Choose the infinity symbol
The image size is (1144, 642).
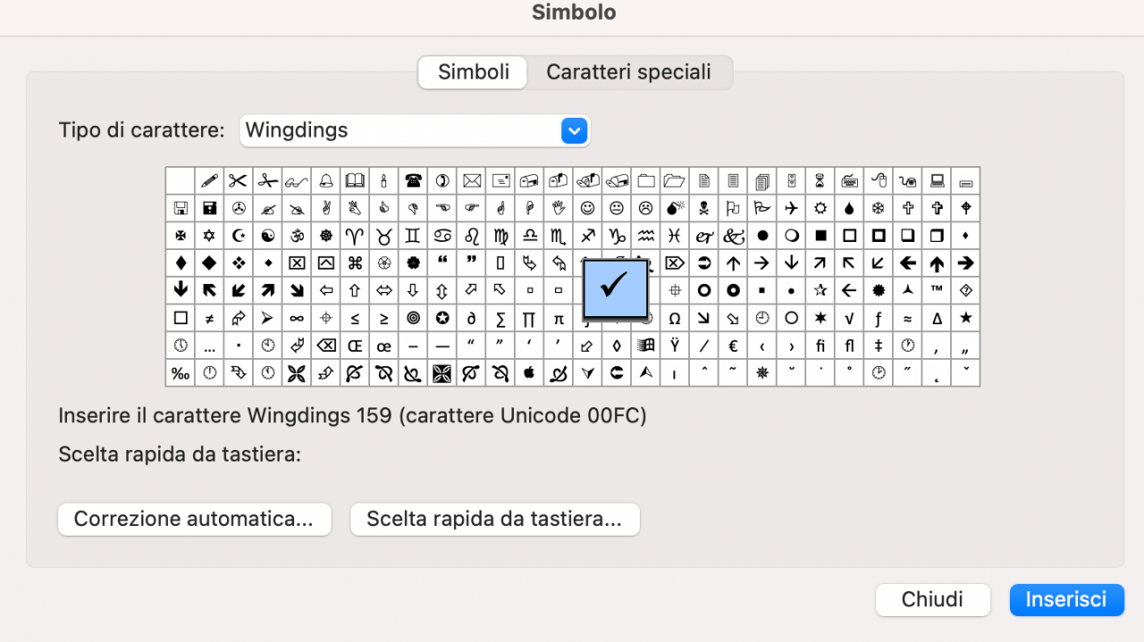[297, 318]
